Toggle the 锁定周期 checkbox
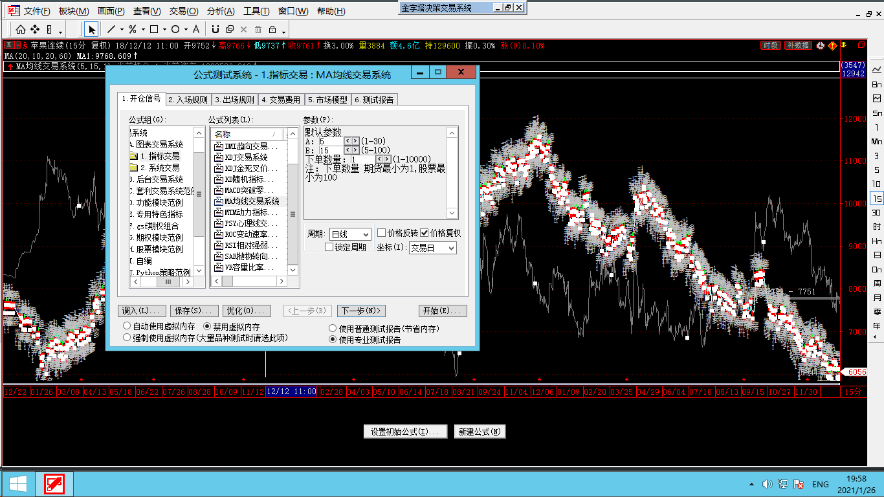The width and height of the screenshot is (884, 497). point(329,247)
